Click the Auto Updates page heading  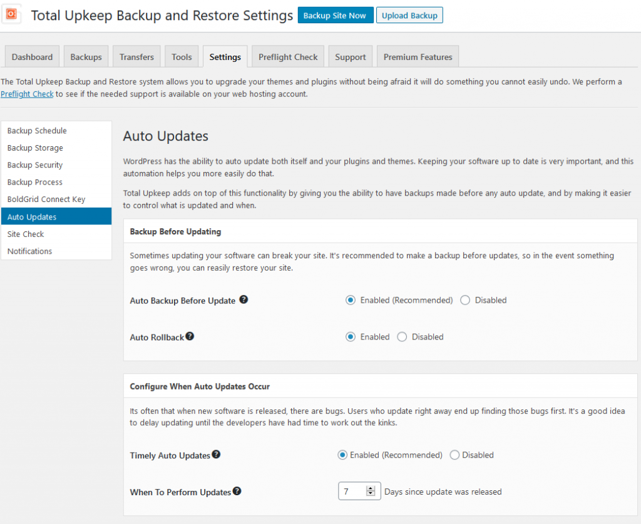point(165,136)
